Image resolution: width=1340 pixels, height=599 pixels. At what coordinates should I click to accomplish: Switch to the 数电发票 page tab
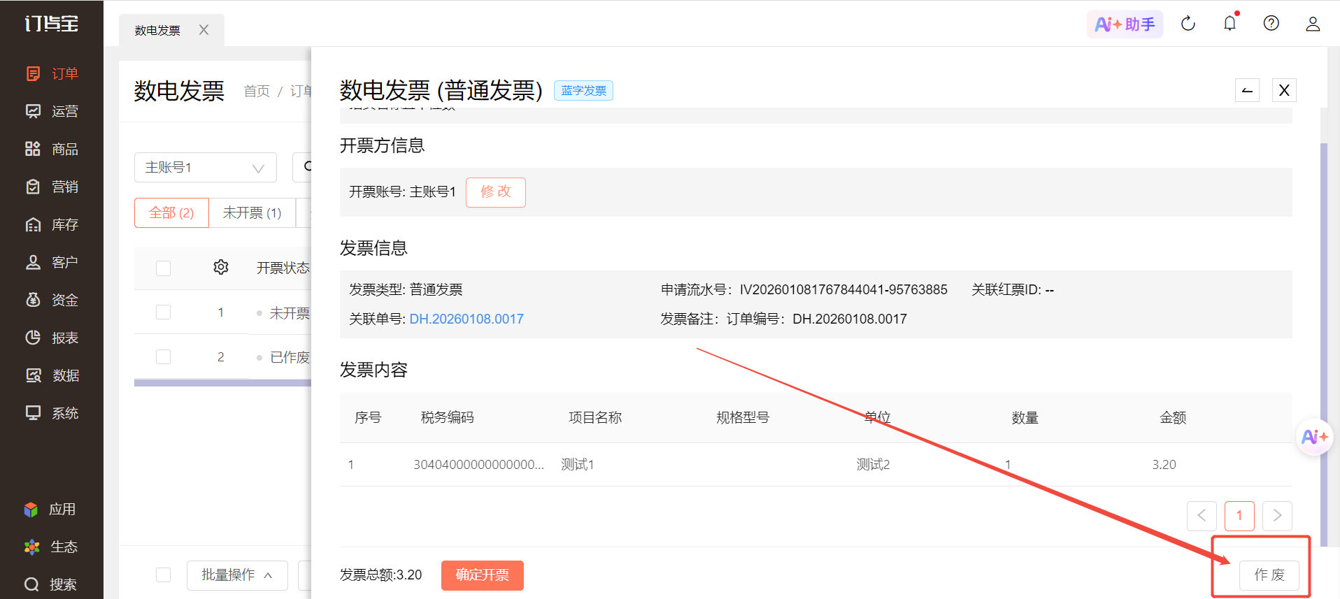tap(157, 31)
